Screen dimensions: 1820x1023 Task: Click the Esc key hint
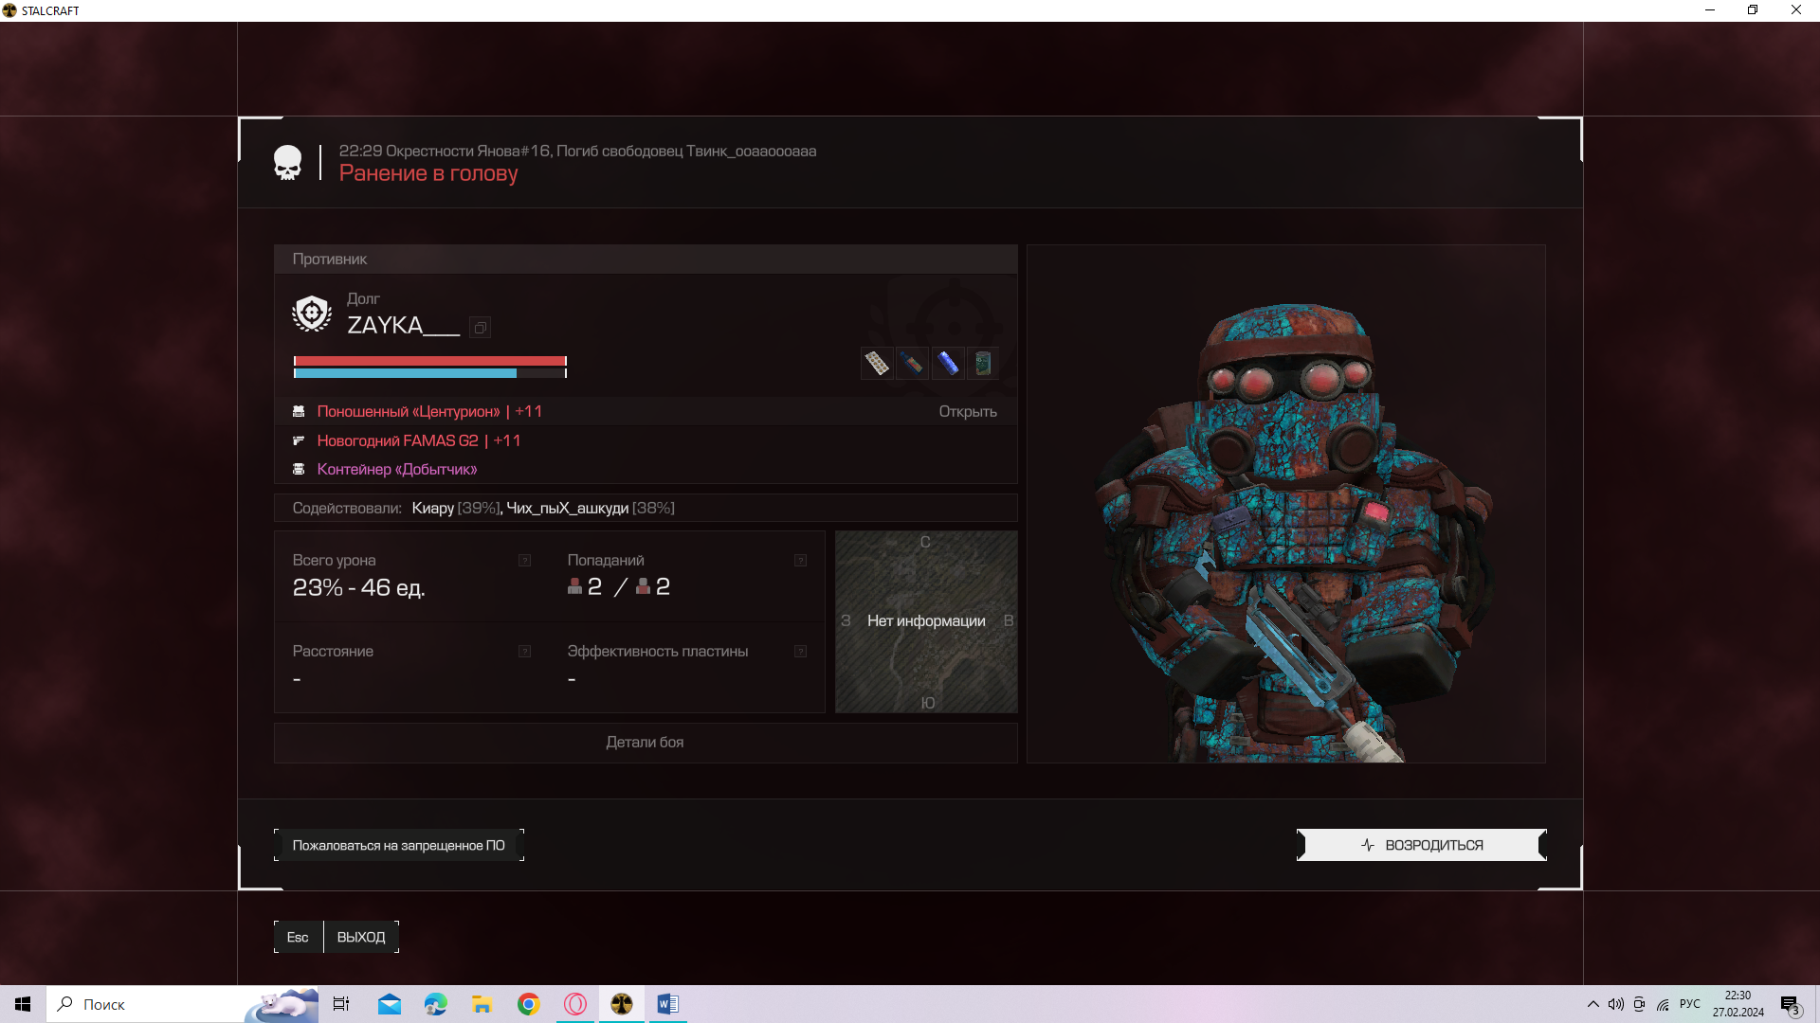coord(298,937)
